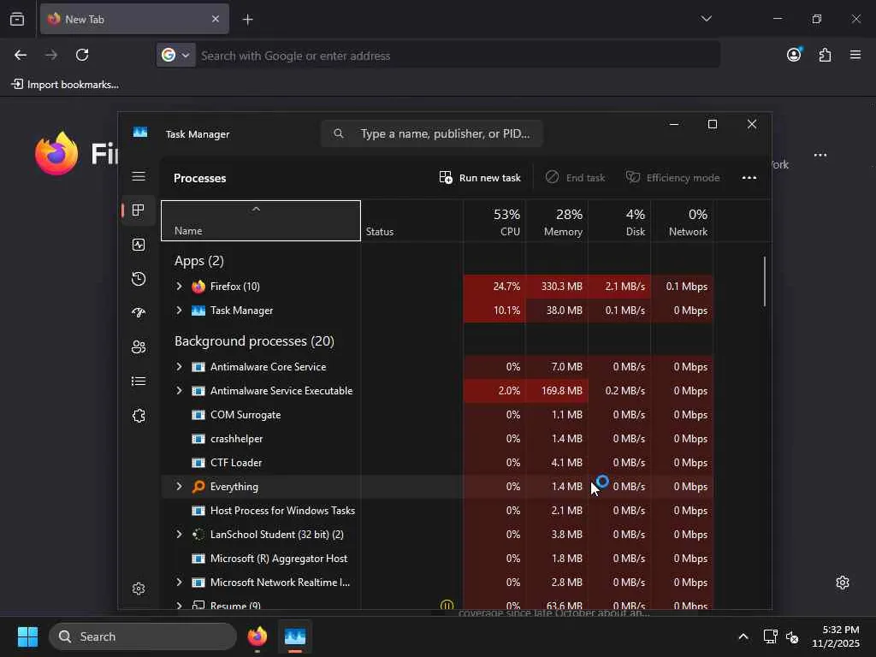Open a new Firefox tab with plus
The image size is (876, 657).
(x=248, y=20)
